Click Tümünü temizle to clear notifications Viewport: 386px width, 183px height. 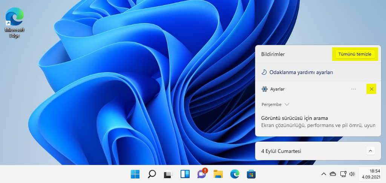(355, 54)
